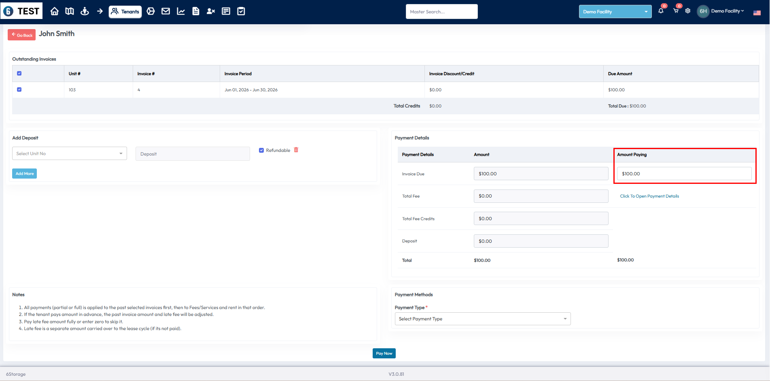Screen dimensions: 770x381
Task: Click the Pay Now button
Action: coord(384,354)
